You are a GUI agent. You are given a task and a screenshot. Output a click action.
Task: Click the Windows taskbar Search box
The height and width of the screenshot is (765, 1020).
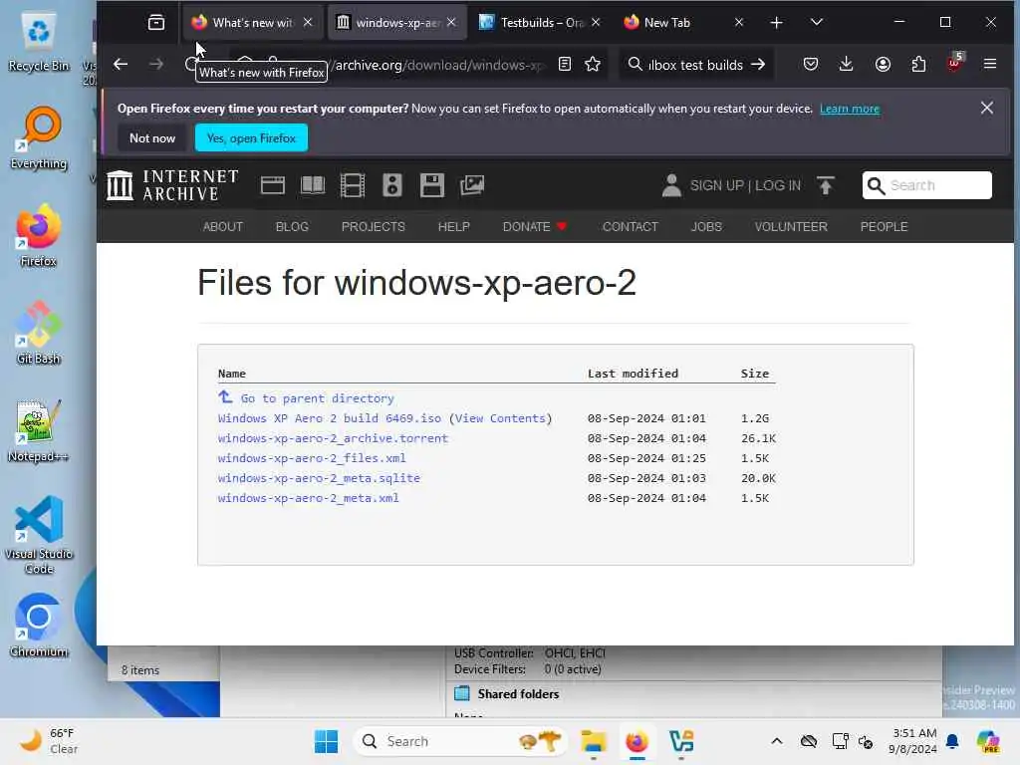tap(460, 741)
